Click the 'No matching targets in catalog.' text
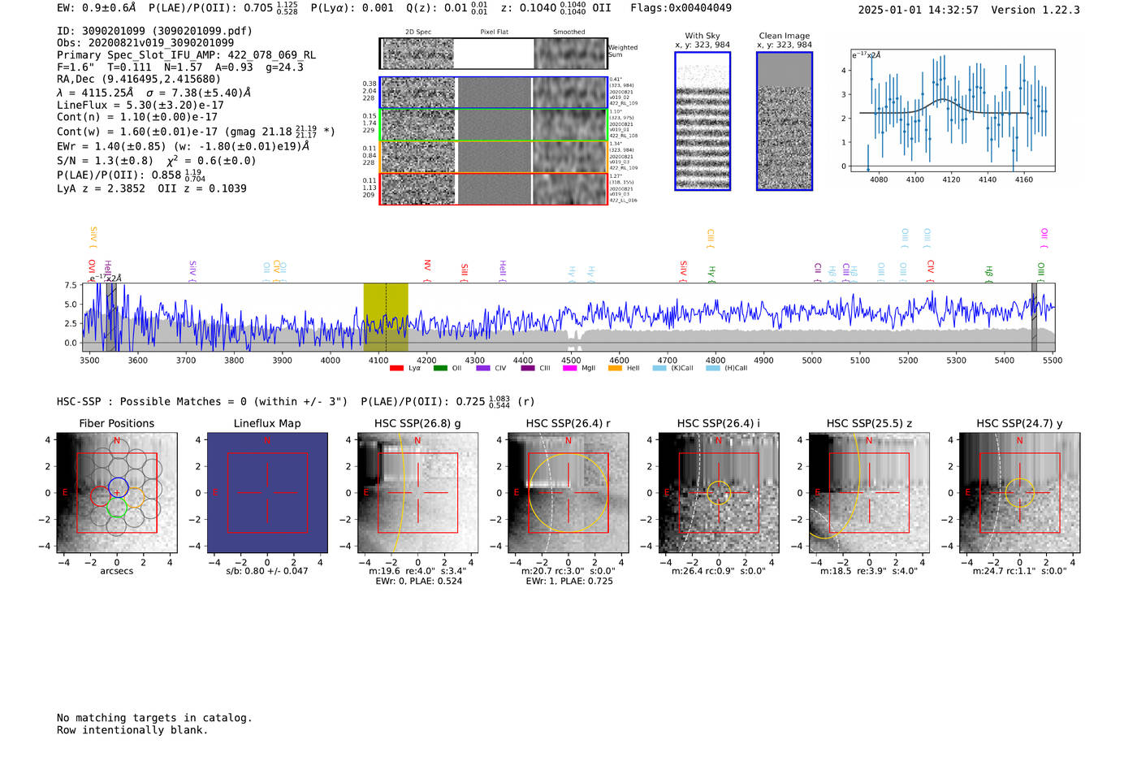The height and width of the screenshot is (774, 1137). [154, 718]
